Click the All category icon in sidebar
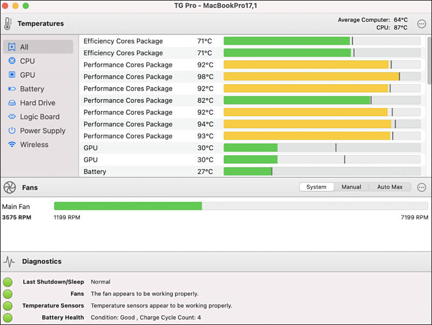Viewport: 432px width, 325px height. tap(12, 47)
